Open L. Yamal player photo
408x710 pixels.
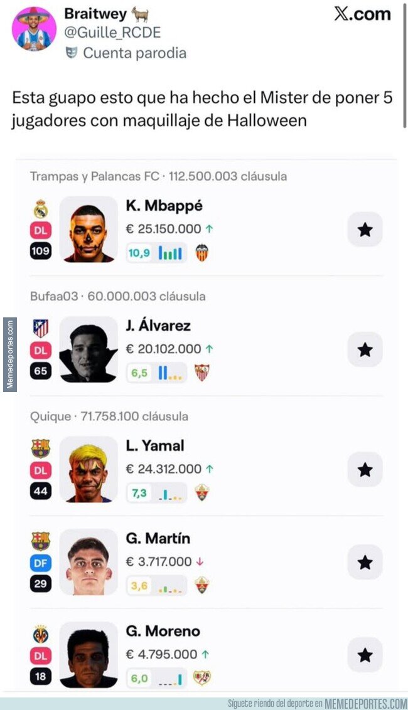[89, 469]
